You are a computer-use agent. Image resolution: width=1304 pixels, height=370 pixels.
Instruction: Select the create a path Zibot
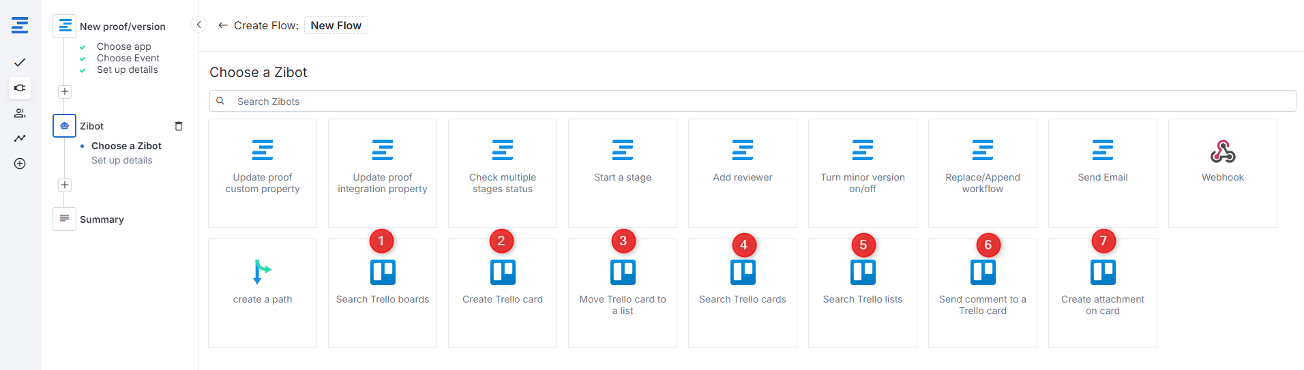pyautogui.click(x=263, y=292)
